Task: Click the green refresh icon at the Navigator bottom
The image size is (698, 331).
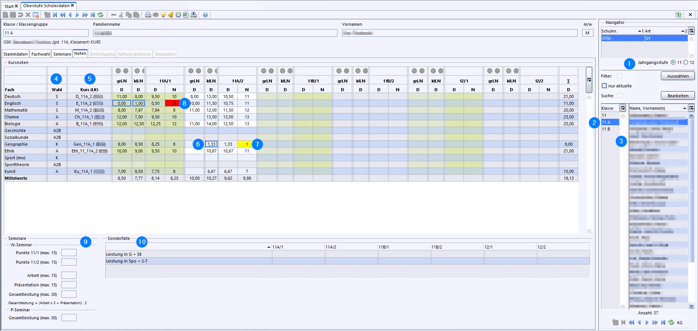Action: tap(671, 322)
